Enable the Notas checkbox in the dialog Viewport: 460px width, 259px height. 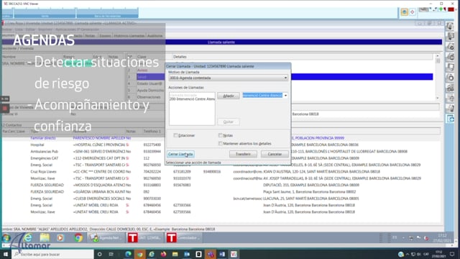click(x=221, y=135)
